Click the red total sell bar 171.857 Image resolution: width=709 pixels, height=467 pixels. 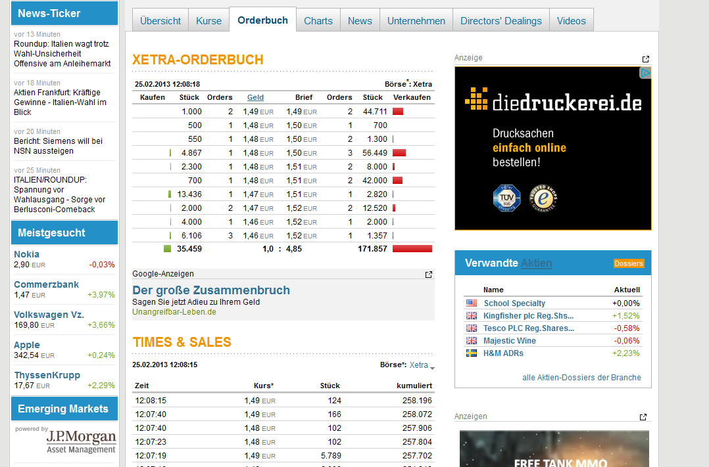pyautogui.click(x=412, y=249)
